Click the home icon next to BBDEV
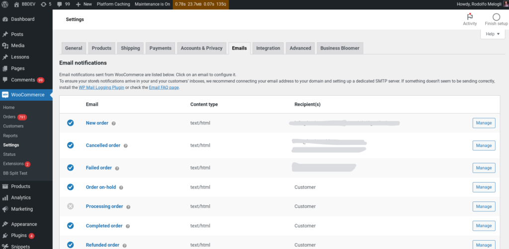Viewport: 509px width, 249px height. [x=16, y=4]
